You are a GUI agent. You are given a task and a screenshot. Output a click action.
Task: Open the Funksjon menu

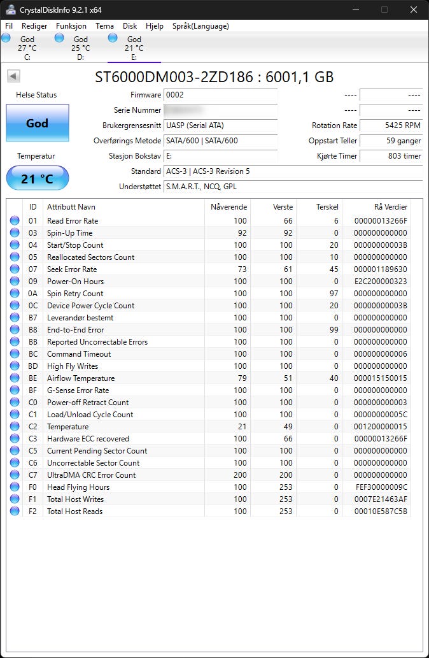[71, 26]
